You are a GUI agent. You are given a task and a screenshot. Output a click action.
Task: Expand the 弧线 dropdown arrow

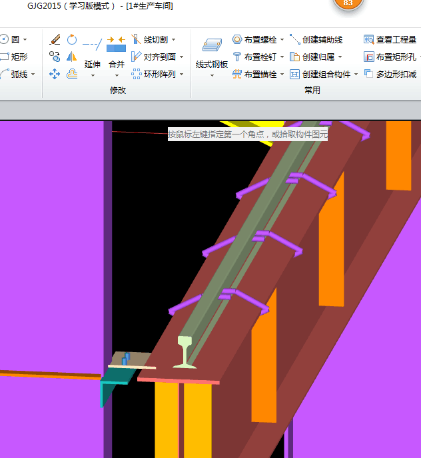click(x=33, y=74)
